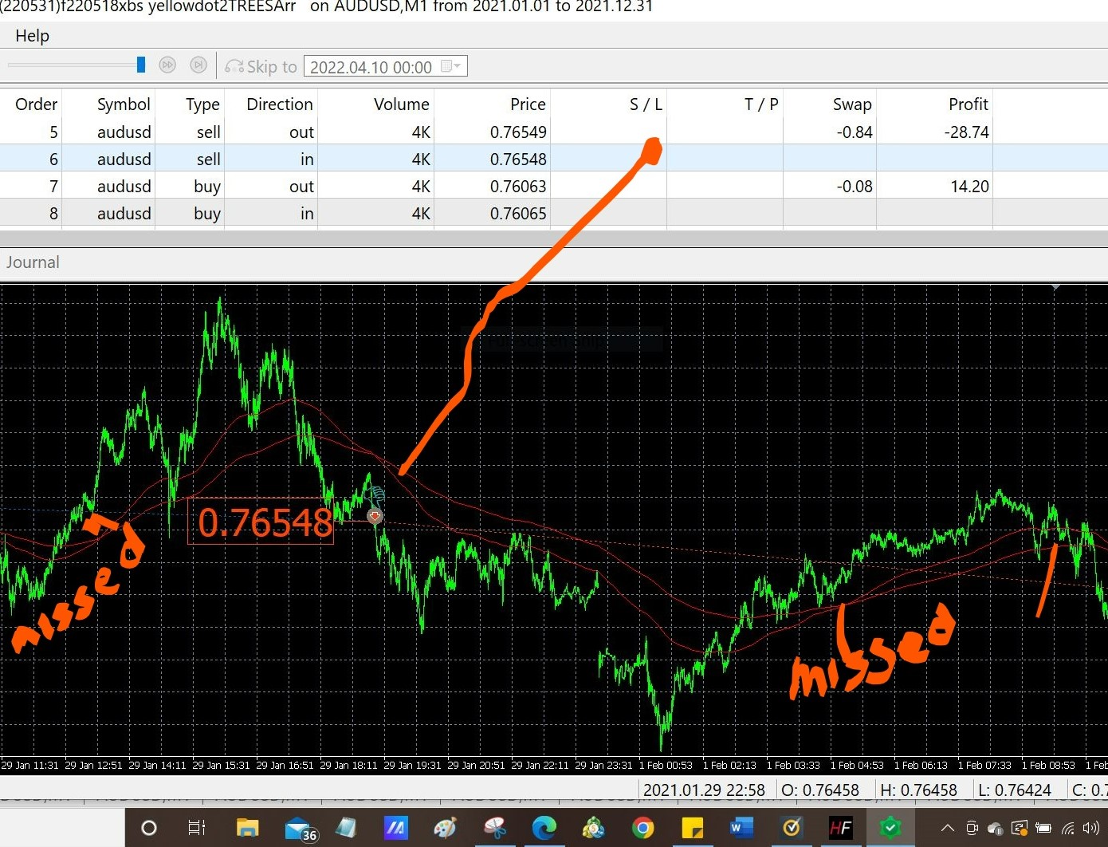Click the status bar High value
1108x847 pixels.
(x=918, y=790)
